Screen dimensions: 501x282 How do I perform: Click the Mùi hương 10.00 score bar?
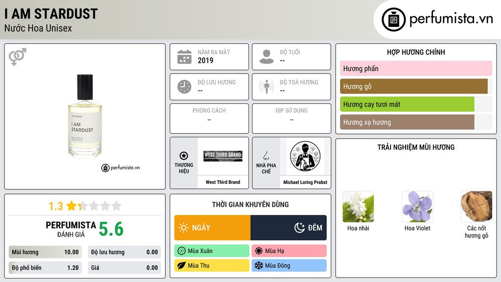45,252
